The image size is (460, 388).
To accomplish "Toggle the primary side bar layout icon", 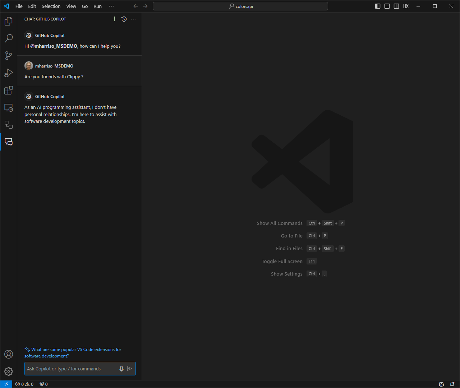I will pyautogui.click(x=378, y=6).
